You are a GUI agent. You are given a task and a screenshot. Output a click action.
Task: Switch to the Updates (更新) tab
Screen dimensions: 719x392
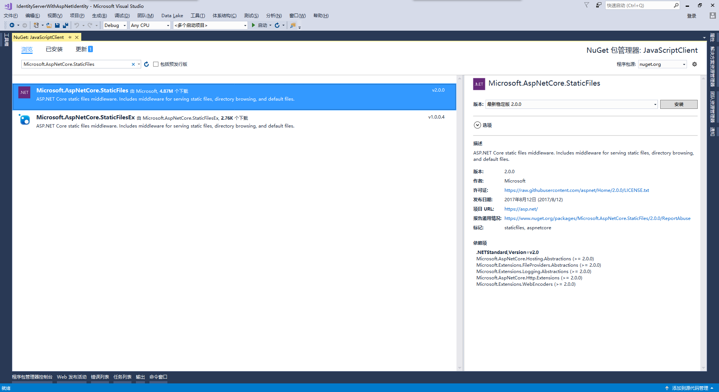tap(84, 49)
